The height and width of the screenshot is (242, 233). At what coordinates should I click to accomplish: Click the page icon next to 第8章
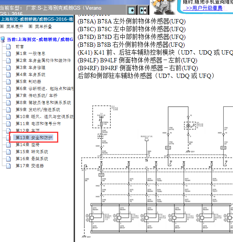coord(9,103)
